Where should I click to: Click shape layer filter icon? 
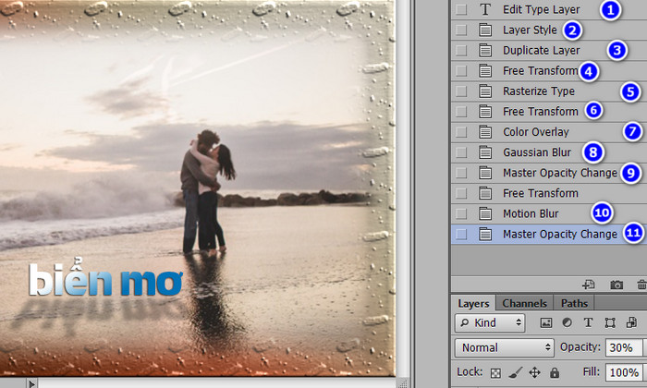[x=610, y=322]
